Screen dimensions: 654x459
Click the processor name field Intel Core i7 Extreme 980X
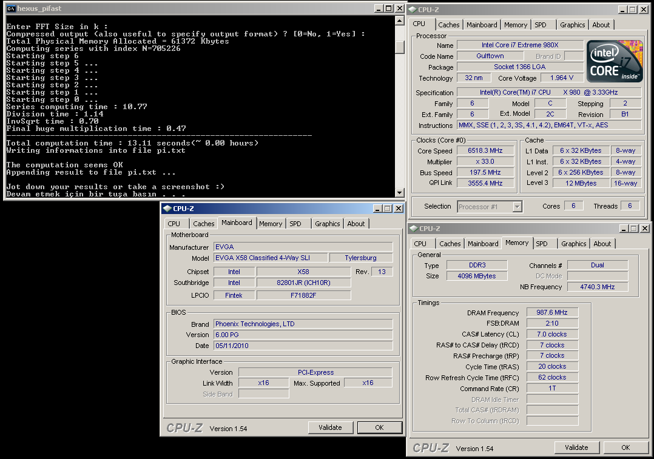520,45
